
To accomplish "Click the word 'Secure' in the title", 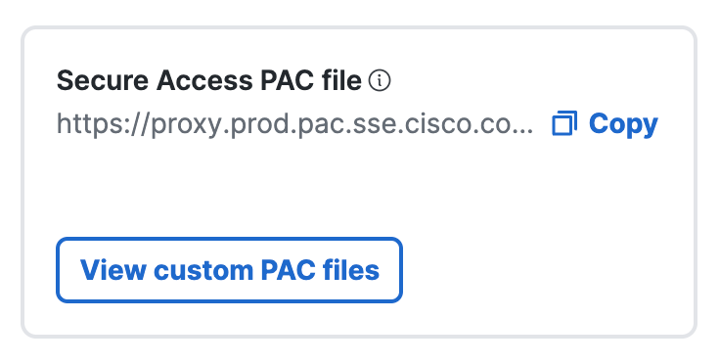I will pos(103,81).
